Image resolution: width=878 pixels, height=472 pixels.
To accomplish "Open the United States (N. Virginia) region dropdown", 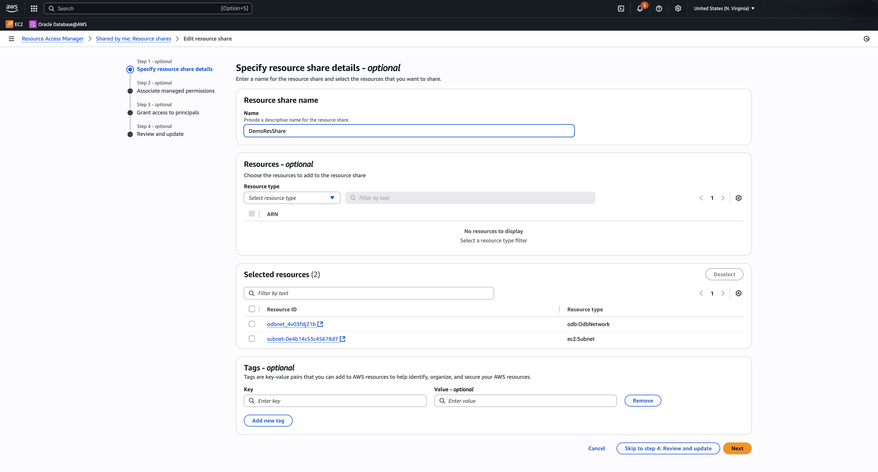I will pyautogui.click(x=724, y=8).
